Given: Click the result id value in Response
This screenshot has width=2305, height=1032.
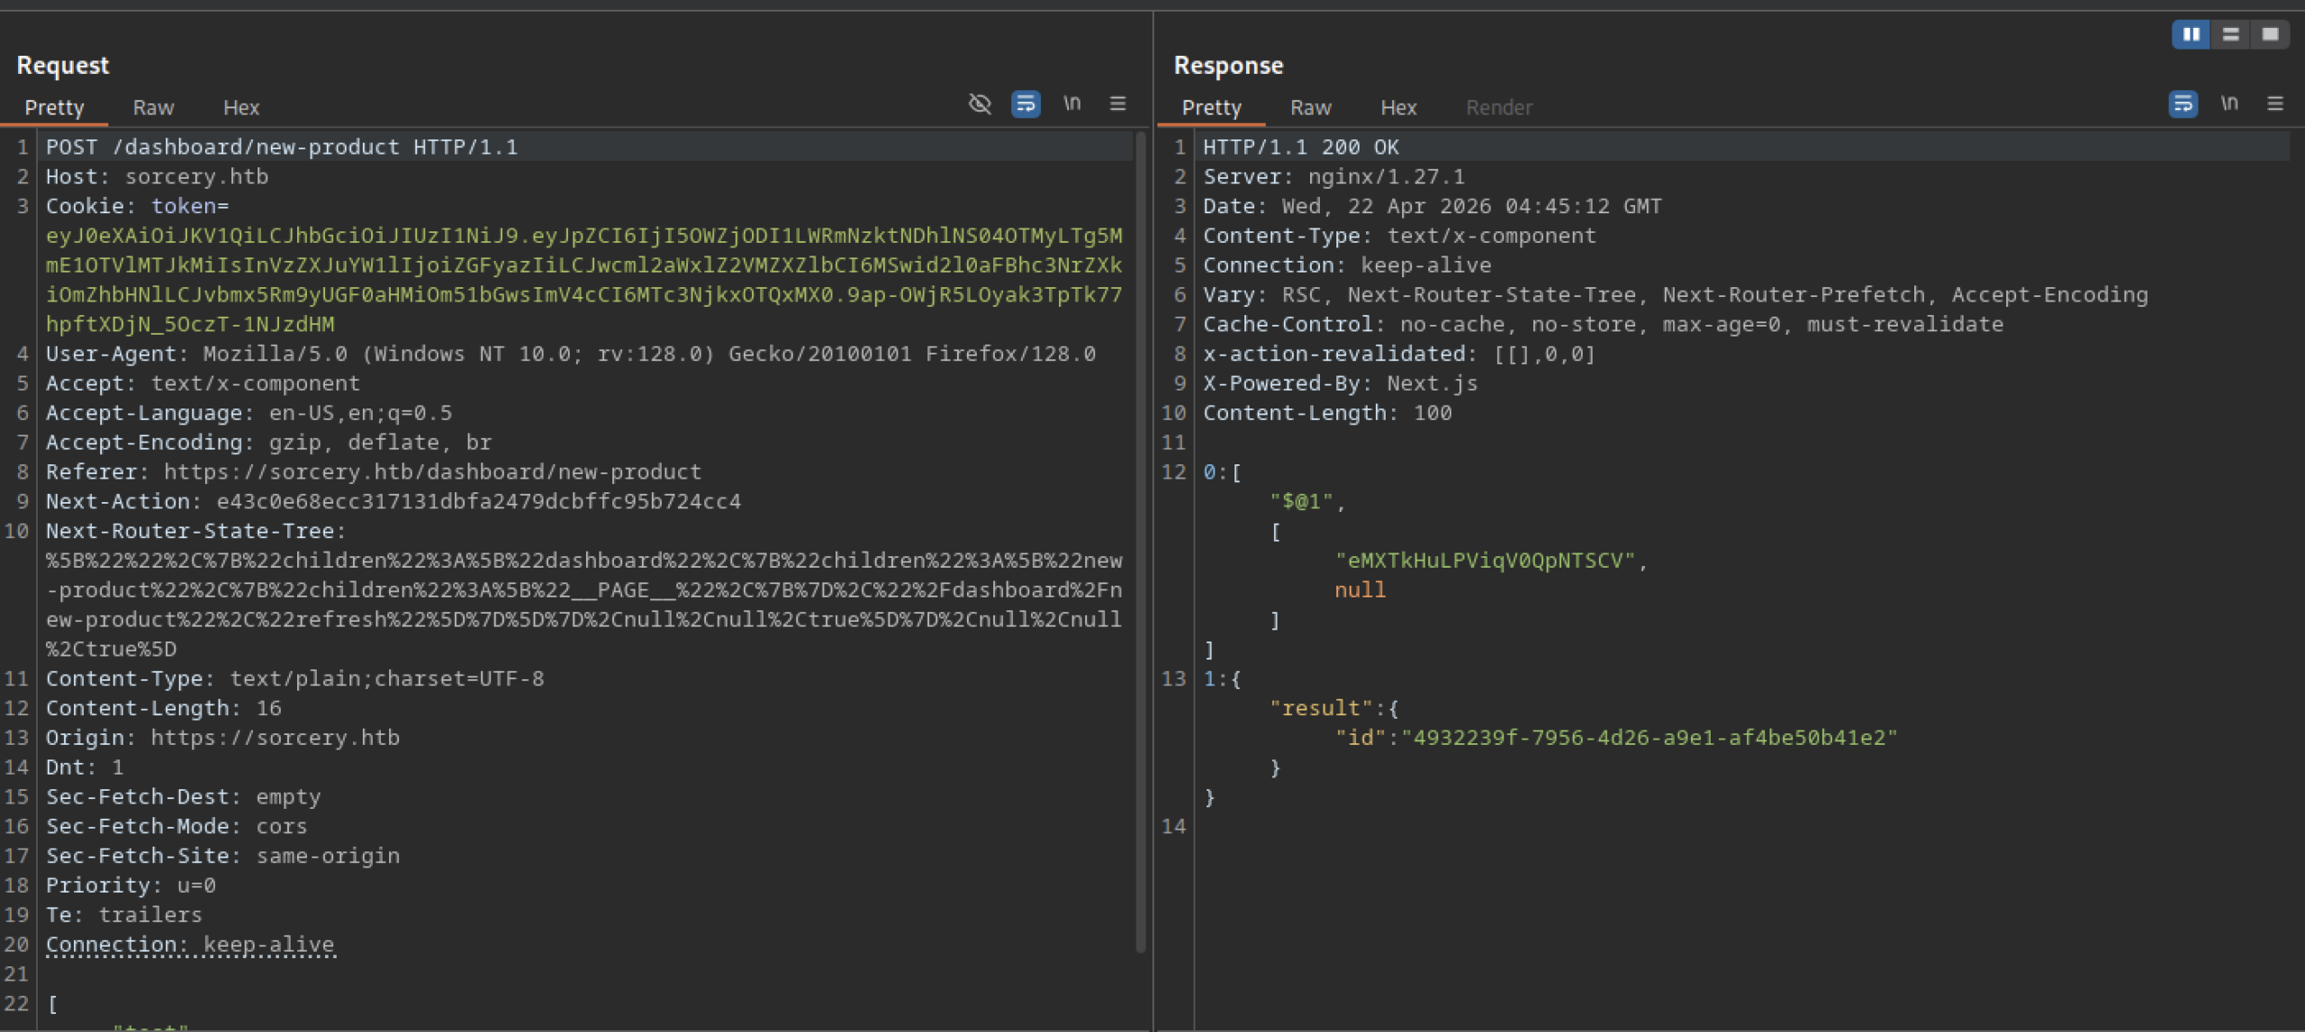Looking at the screenshot, I should pos(1649,738).
